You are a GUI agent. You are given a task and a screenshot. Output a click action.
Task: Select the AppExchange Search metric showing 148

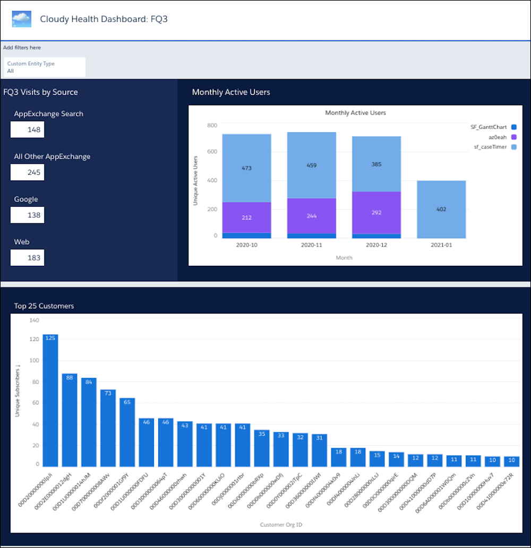pyautogui.click(x=27, y=129)
